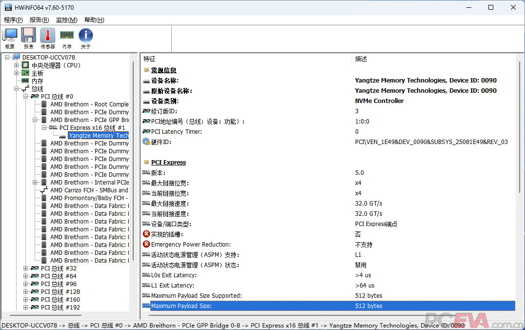Click the CPU chip icon in tree
525x330 pixels.
pos(25,65)
